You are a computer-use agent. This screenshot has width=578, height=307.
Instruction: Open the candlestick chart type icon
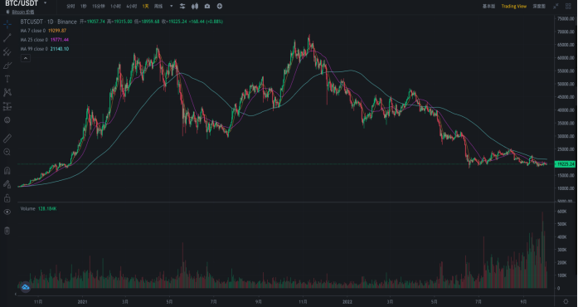[x=195, y=7]
